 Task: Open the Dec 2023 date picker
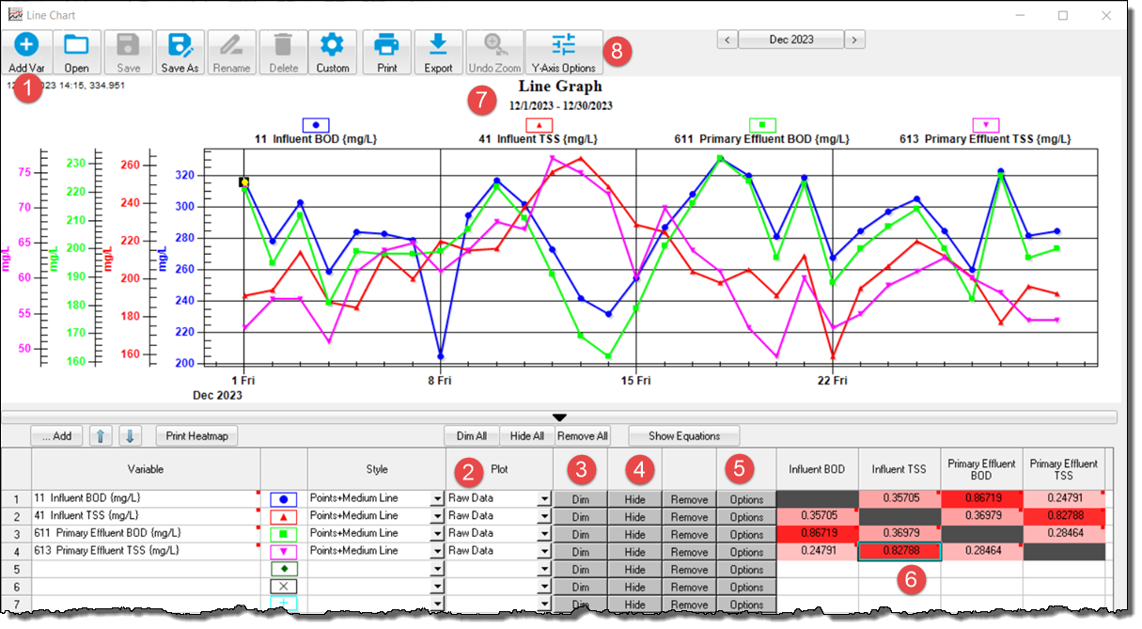tap(791, 39)
